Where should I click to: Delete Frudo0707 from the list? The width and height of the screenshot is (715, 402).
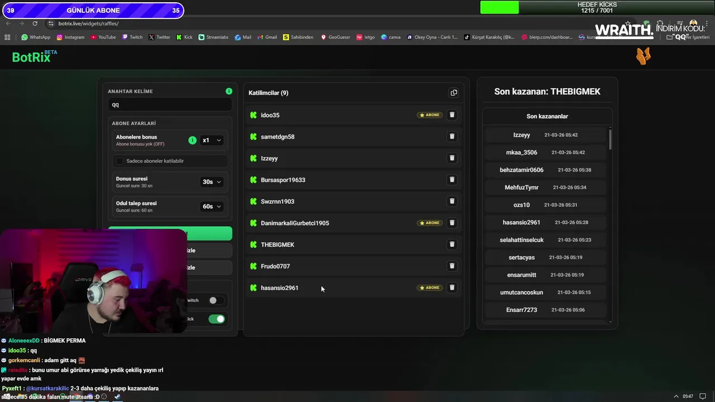click(452, 266)
